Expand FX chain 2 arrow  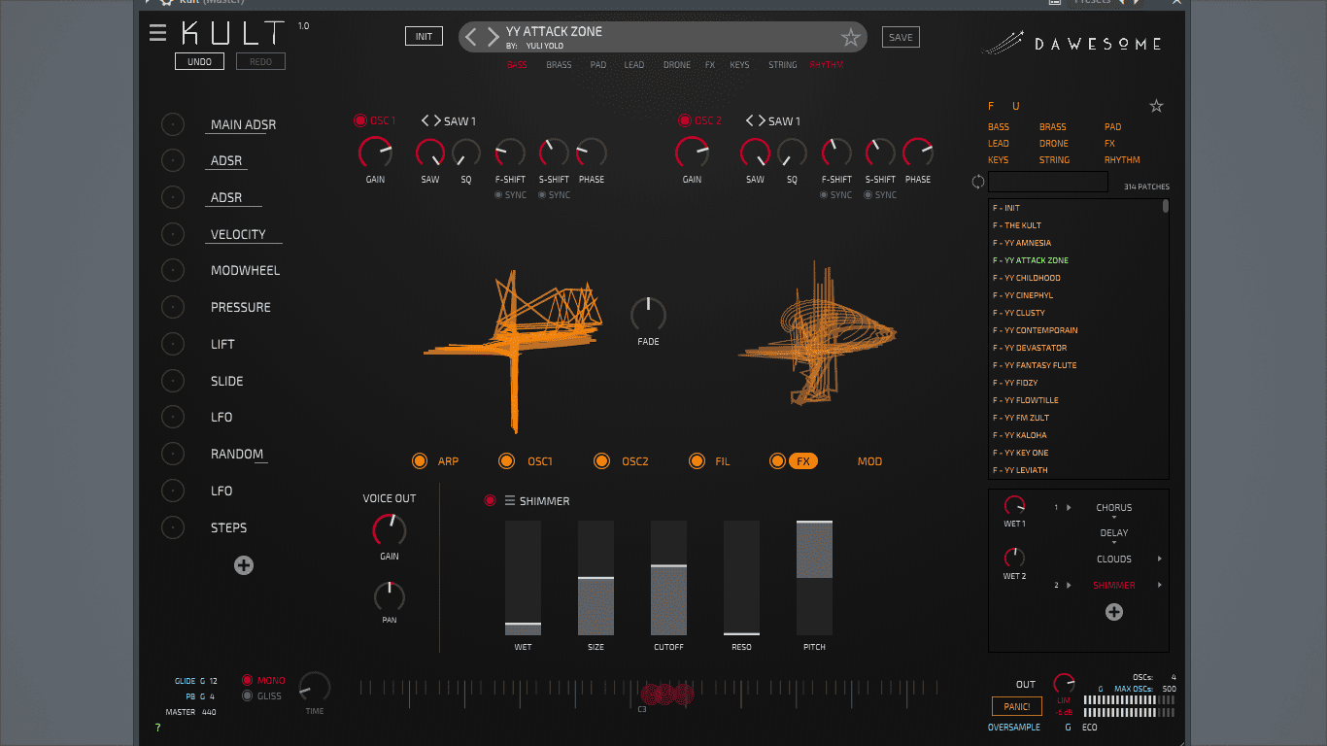tap(1069, 586)
